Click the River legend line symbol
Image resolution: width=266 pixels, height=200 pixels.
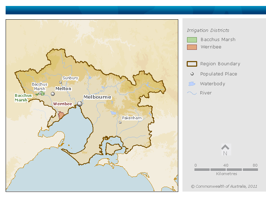click(x=192, y=93)
